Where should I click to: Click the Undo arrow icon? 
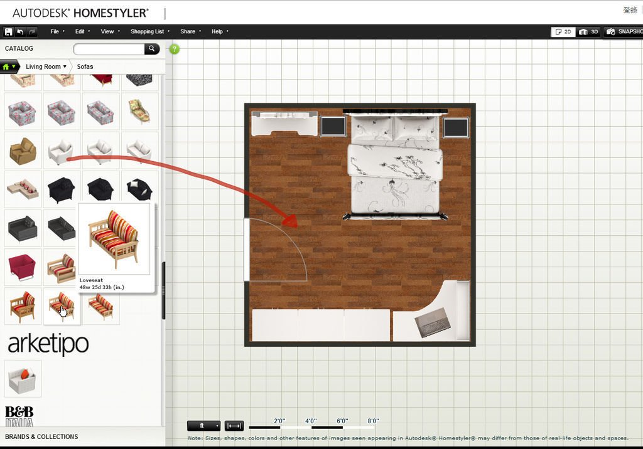click(x=19, y=31)
